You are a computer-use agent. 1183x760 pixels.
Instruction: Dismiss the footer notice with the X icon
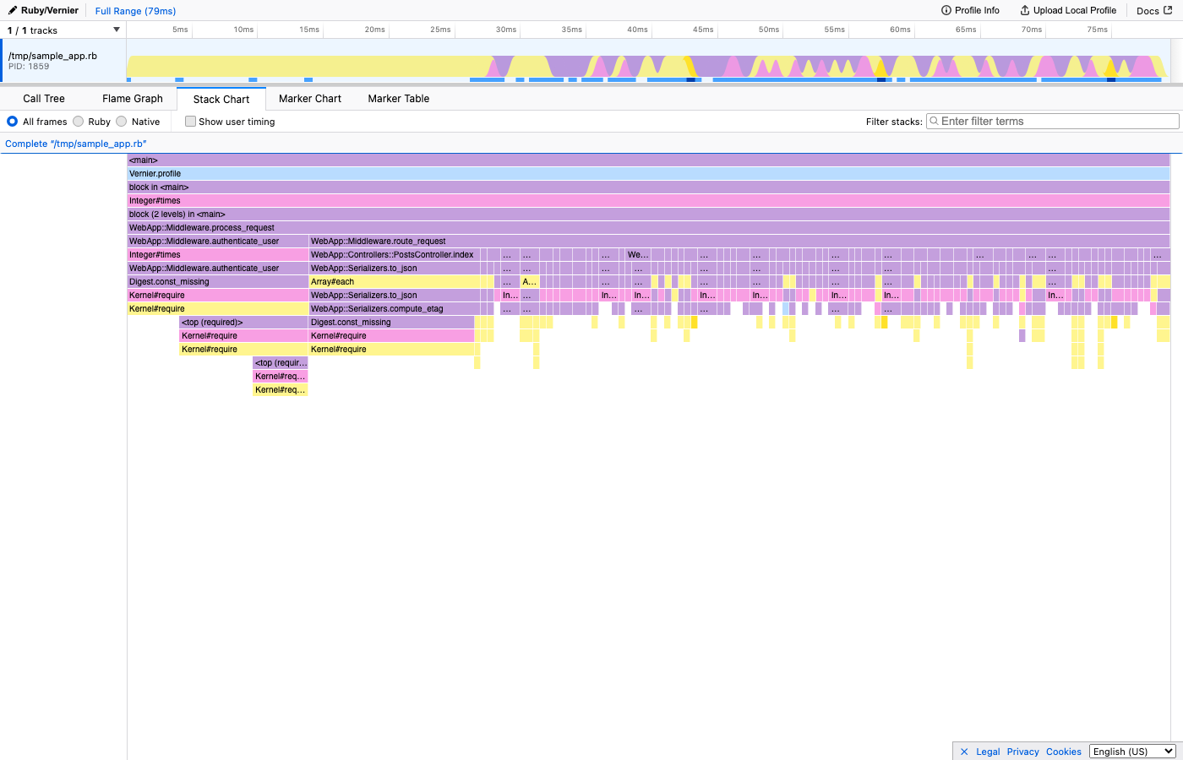(963, 751)
